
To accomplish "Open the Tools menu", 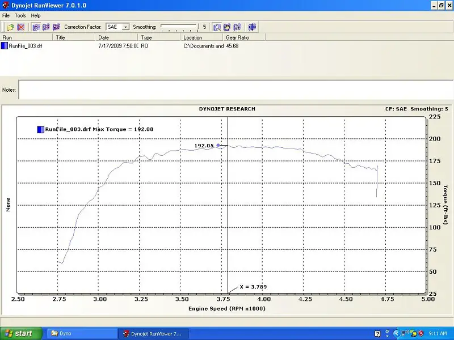I will (x=20, y=16).
